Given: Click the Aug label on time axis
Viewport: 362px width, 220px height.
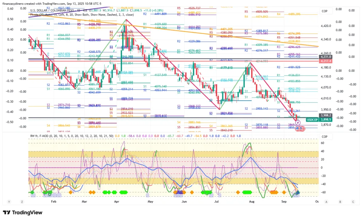Looking at the screenshot, I should coord(252,202).
